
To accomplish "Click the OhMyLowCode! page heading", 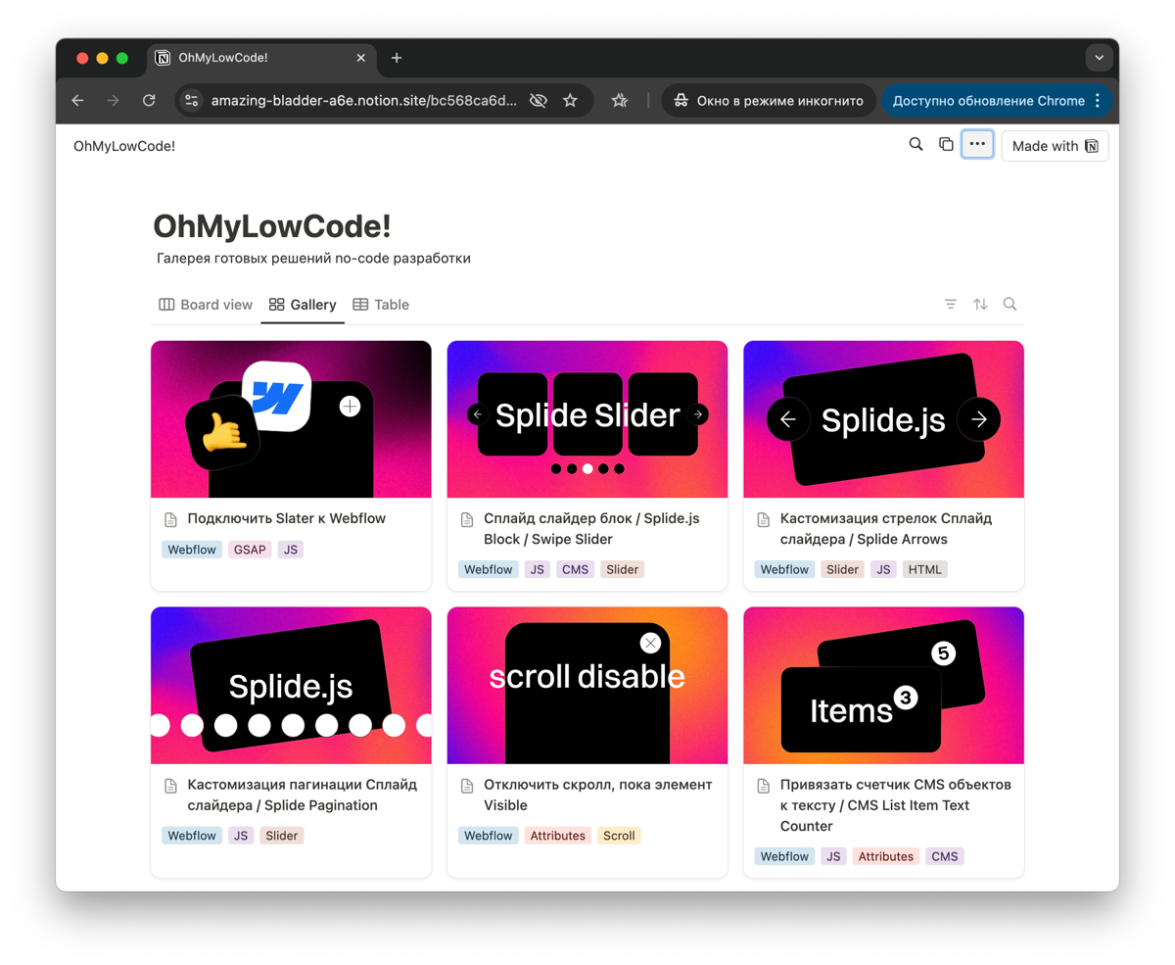I will click(x=272, y=226).
